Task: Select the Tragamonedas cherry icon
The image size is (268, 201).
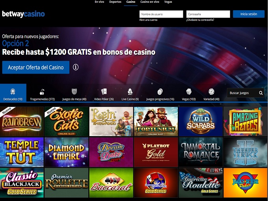Action: [42, 92]
